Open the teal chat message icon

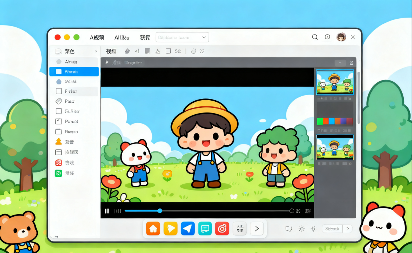coord(205,229)
